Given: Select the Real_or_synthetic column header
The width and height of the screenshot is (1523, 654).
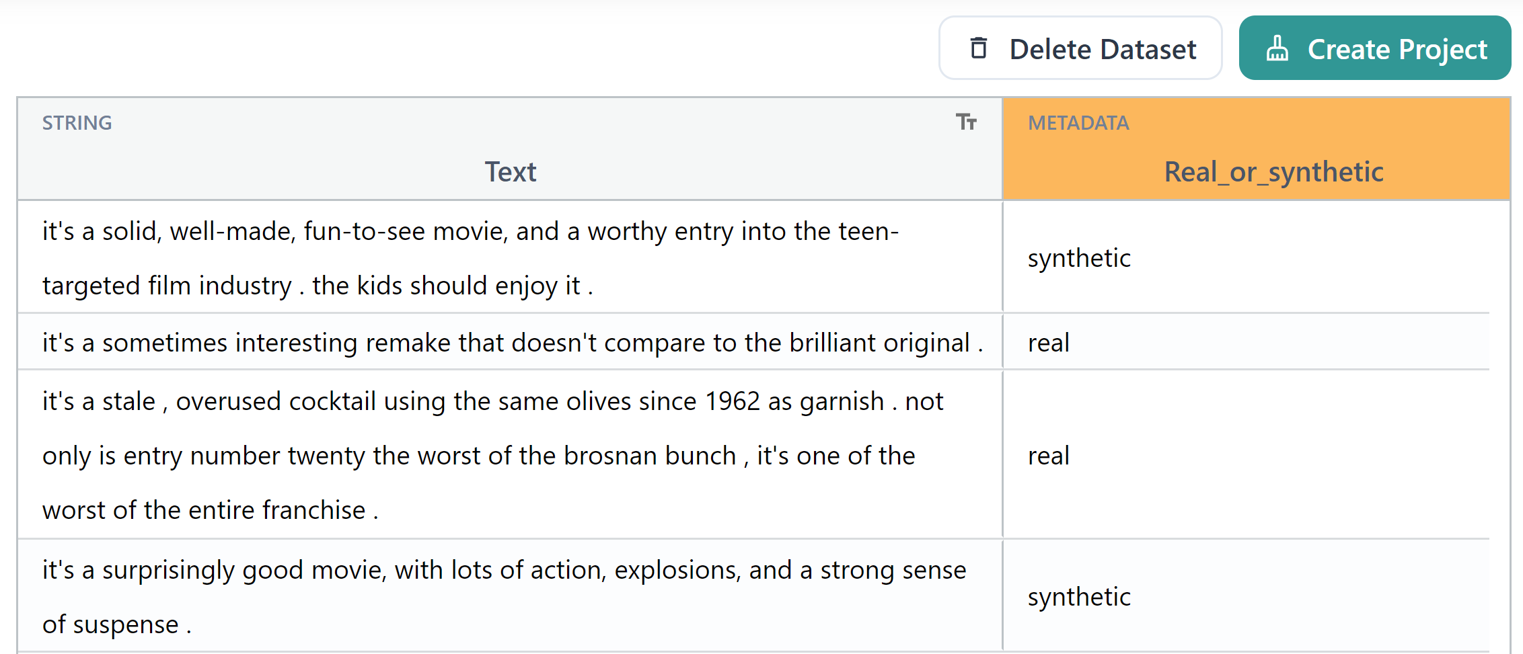Looking at the screenshot, I should click(x=1273, y=171).
